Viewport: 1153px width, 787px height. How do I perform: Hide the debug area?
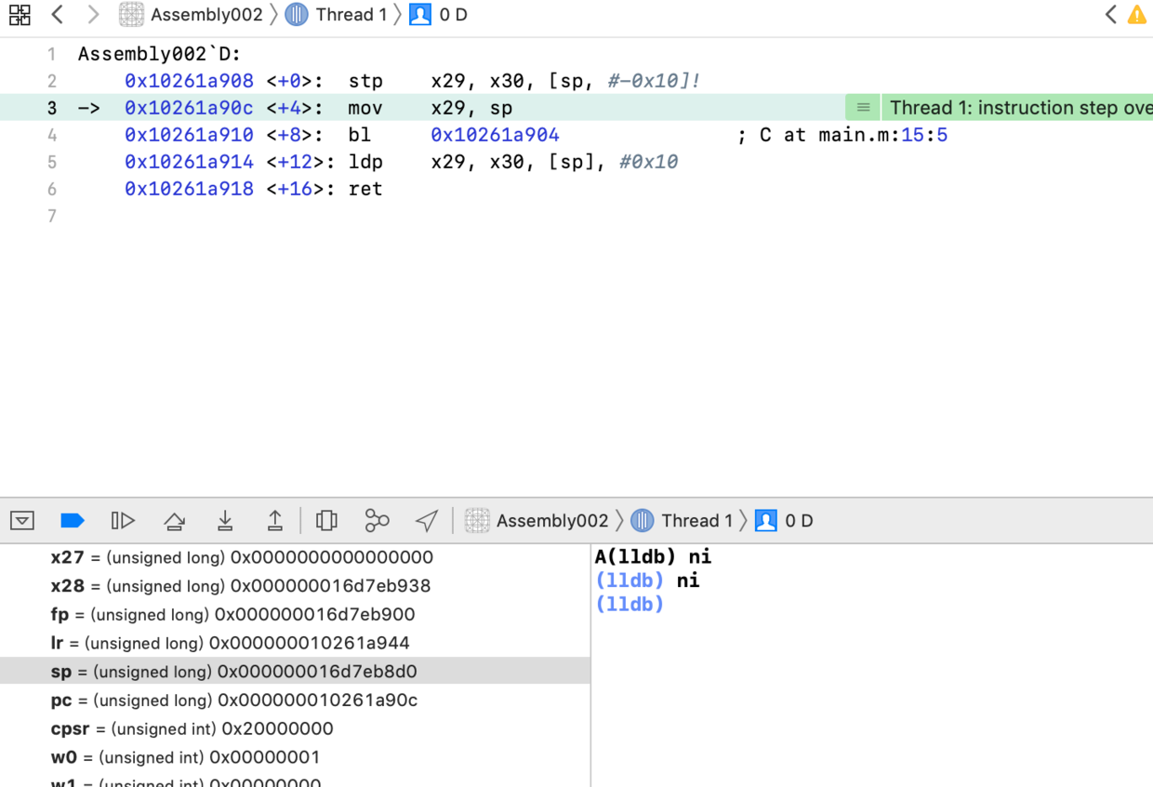coord(22,521)
